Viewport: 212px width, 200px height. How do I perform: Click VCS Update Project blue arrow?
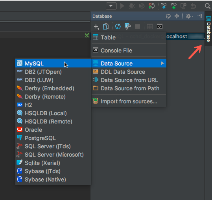click(164, 6)
